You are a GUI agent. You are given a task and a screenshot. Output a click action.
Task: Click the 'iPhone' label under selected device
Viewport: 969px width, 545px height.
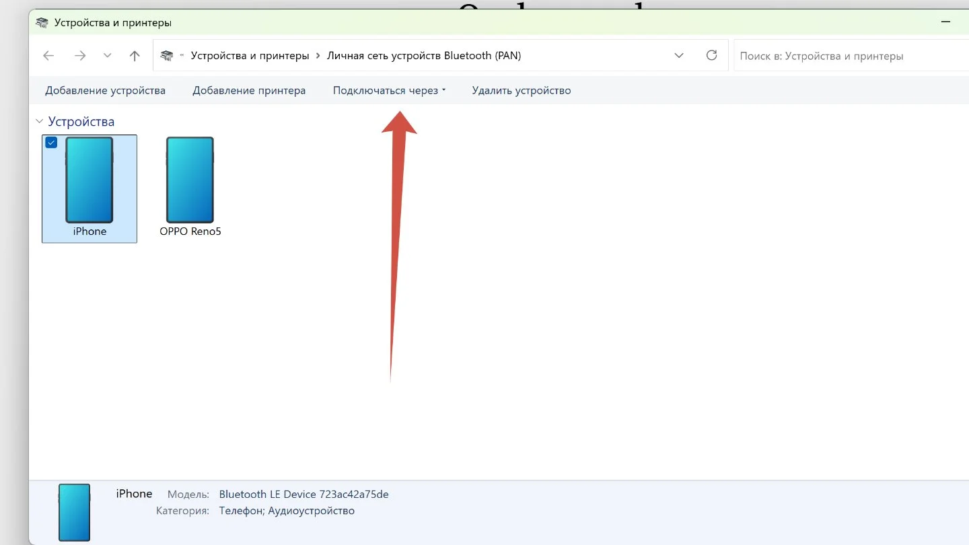[x=89, y=231]
